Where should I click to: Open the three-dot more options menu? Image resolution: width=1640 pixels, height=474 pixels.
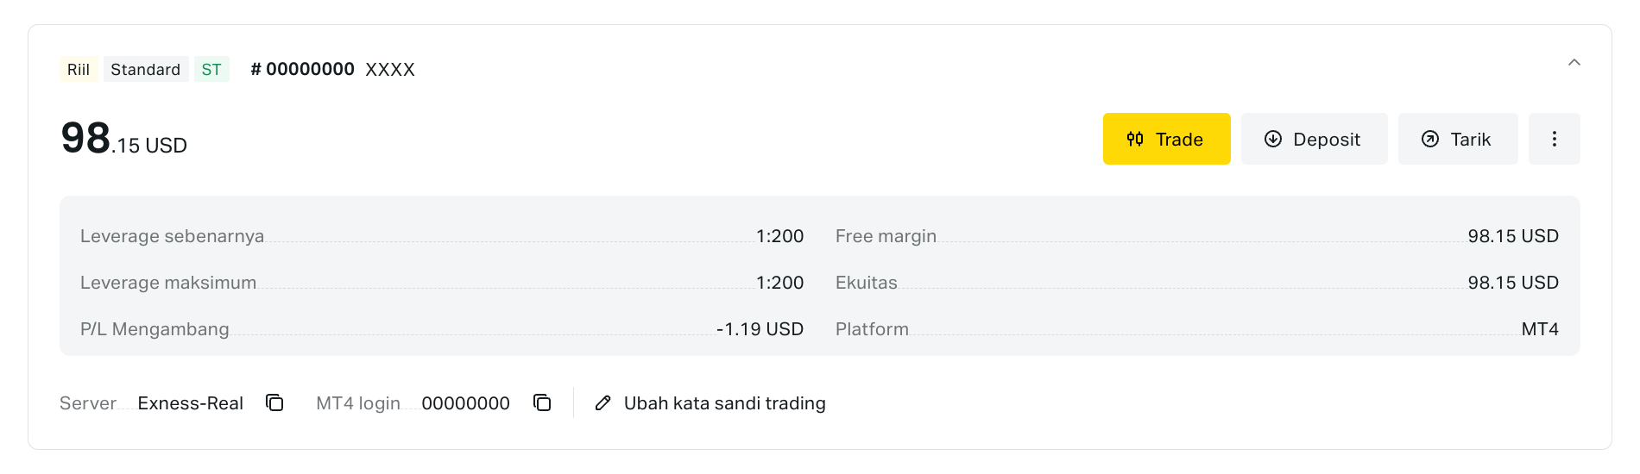coord(1554,139)
